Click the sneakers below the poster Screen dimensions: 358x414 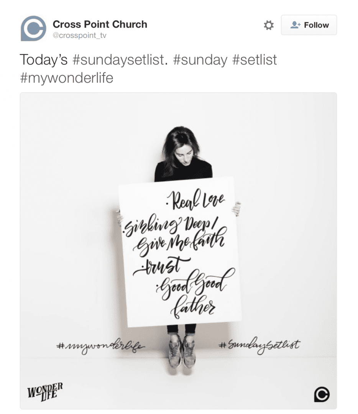(182, 351)
